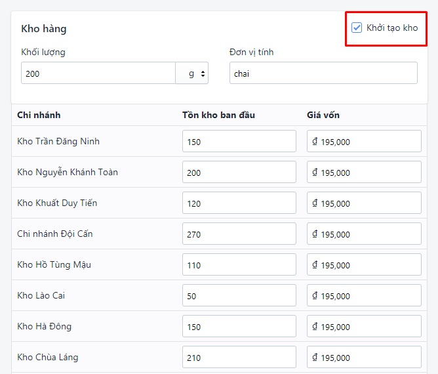
Task: Edit cost price for Kho Chùa Láng
Action: (364, 357)
